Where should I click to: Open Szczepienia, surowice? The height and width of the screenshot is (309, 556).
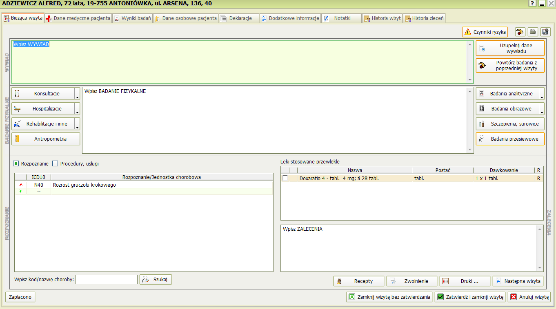[x=510, y=124]
